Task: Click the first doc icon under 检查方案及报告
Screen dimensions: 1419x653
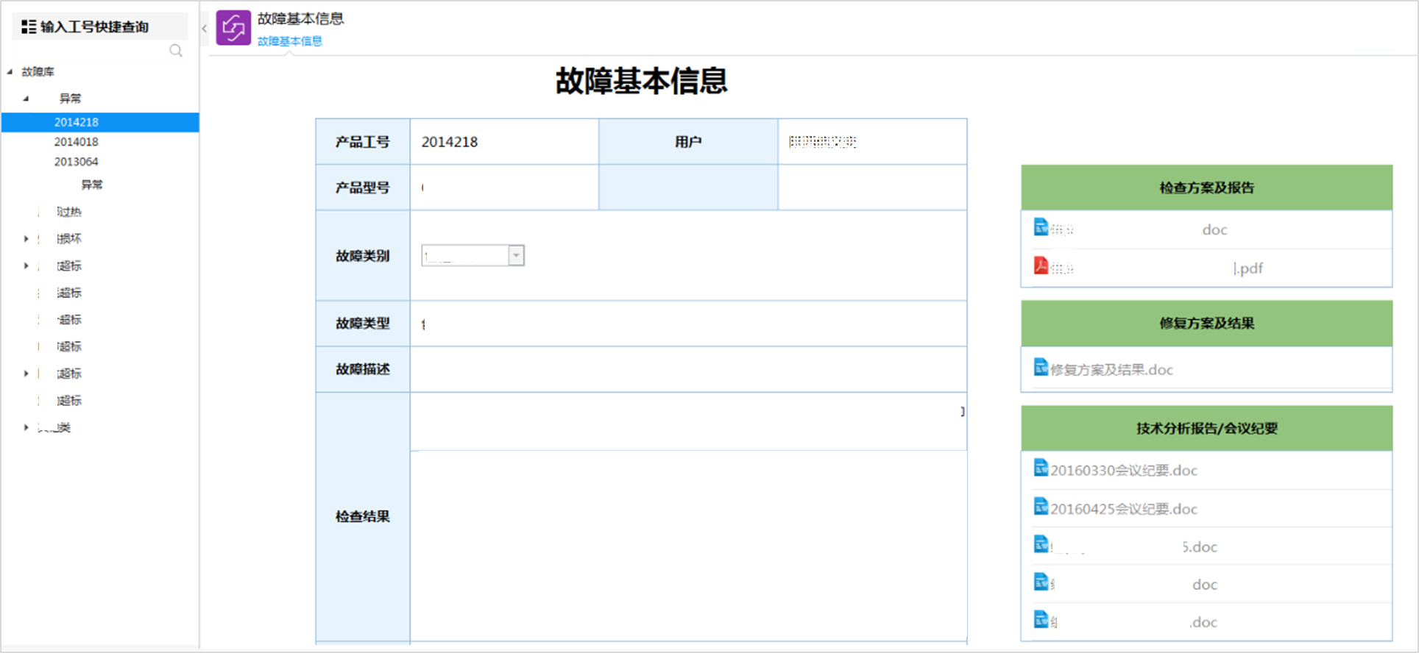Action: 1041,227
